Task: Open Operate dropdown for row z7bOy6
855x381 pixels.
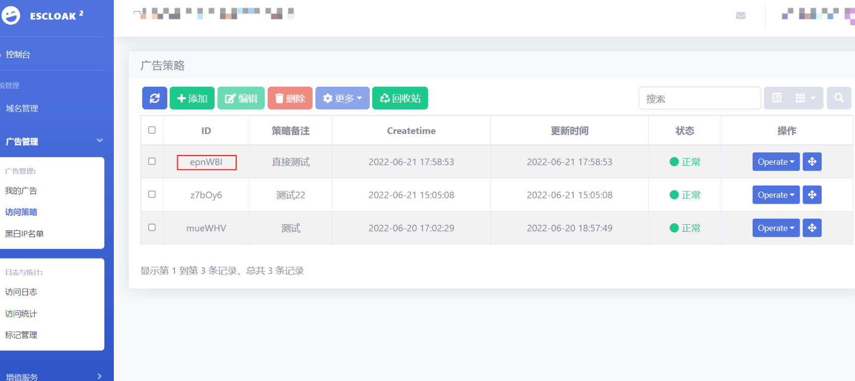Action: pyautogui.click(x=776, y=195)
